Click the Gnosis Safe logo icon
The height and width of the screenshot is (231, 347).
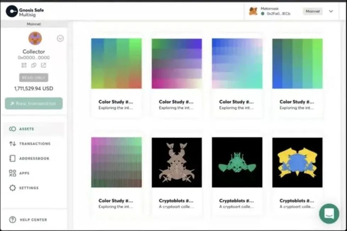click(12, 11)
